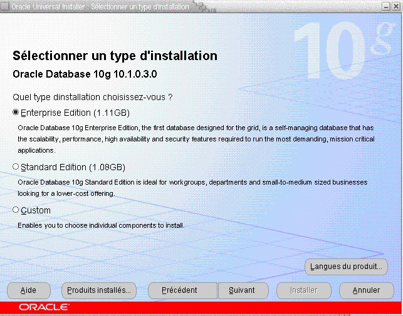This screenshot has width=403, height=316.
Task: Open Langues du produit language settings
Action: pos(347,267)
